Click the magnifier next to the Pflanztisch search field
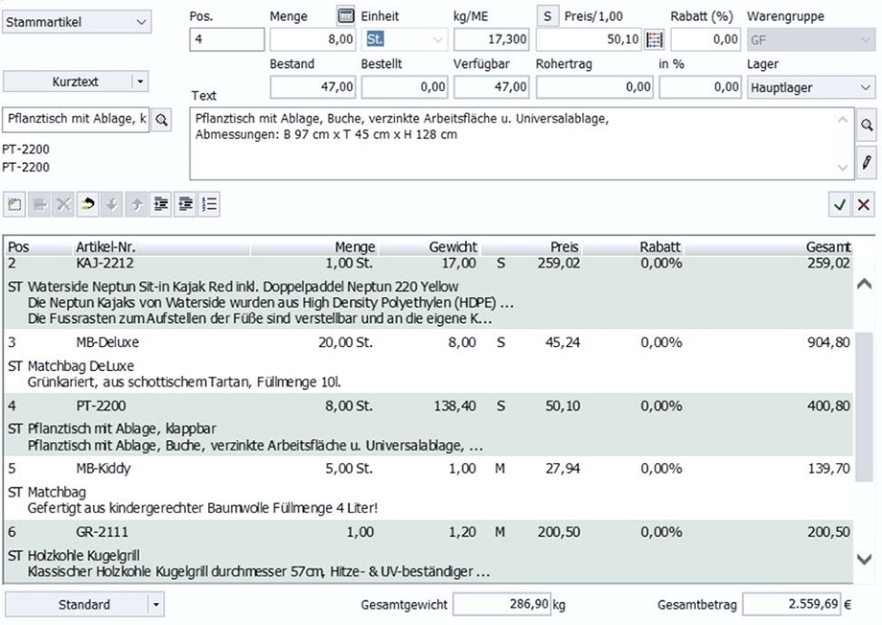Image resolution: width=882 pixels, height=625 pixels. tap(162, 120)
